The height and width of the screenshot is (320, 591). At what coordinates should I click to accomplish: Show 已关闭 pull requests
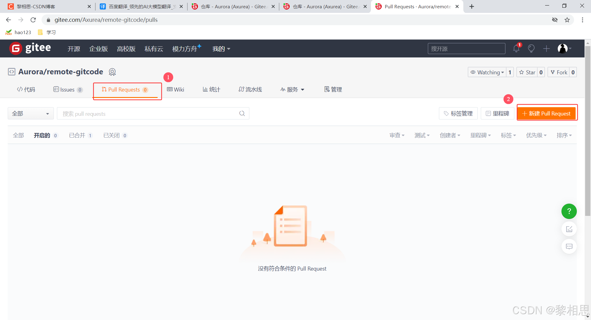point(115,135)
